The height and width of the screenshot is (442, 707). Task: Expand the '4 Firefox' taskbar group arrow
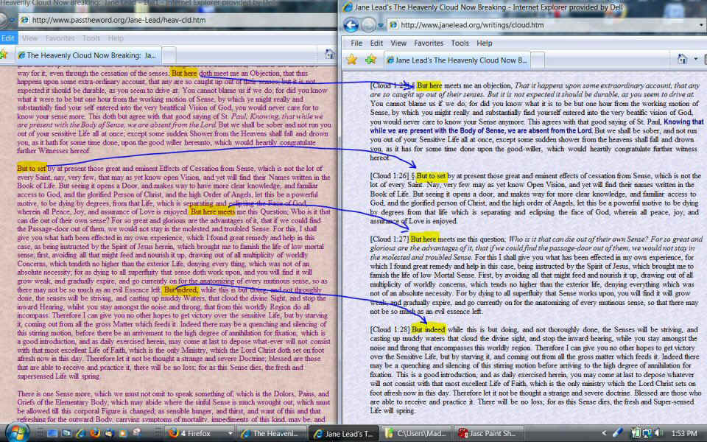[230, 434]
